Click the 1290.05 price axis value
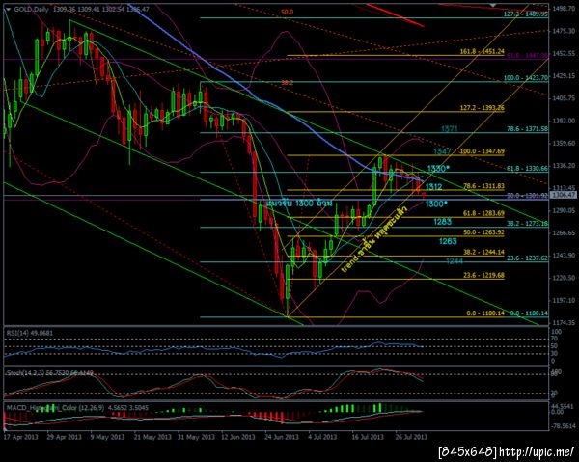This screenshot has width=579, height=462. (x=564, y=210)
